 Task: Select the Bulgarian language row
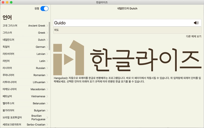[25, 110]
